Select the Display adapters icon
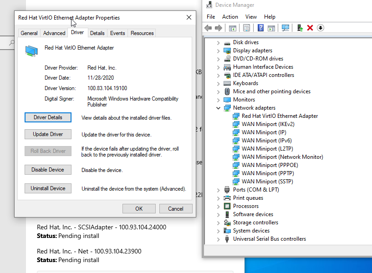 pyautogui.click(x=227, y=51)
